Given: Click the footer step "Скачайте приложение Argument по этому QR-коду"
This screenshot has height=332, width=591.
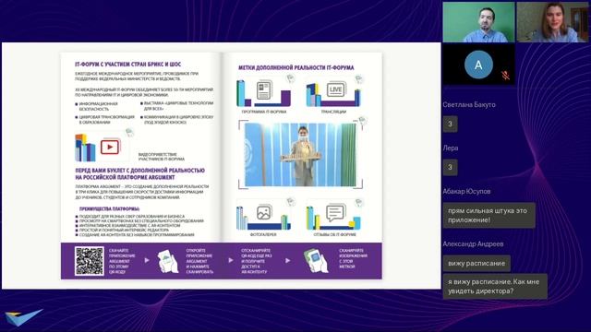Looking at the screenshot, I should tap(122, 261).
